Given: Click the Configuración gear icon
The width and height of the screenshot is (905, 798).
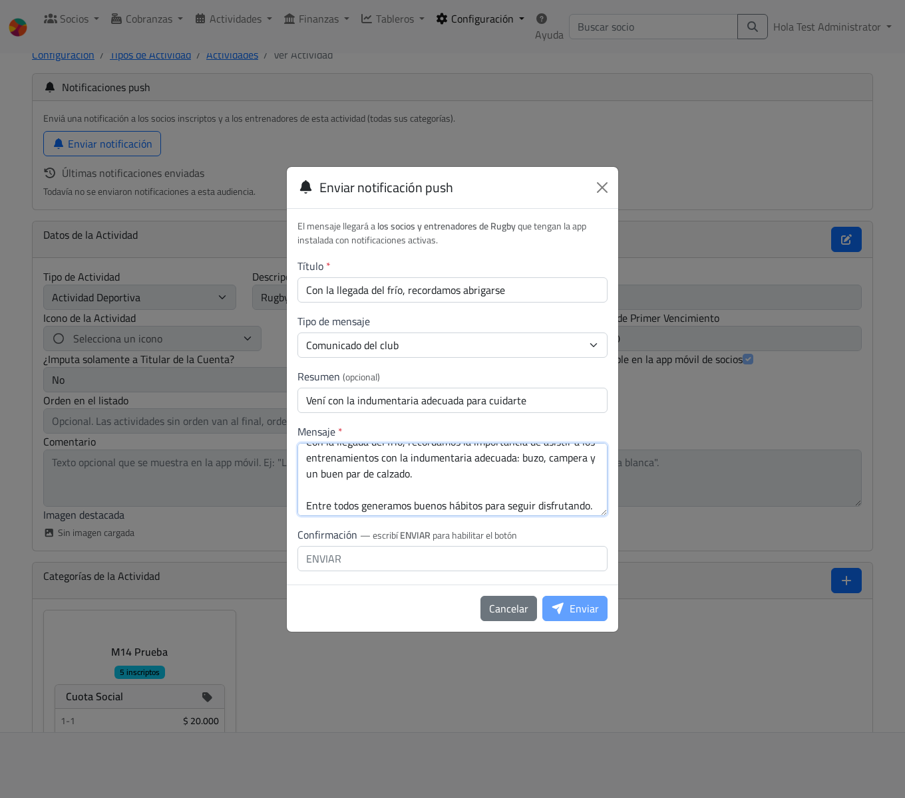Looking at the screenshot, I should pyautogui.click(x=442, y=19).
